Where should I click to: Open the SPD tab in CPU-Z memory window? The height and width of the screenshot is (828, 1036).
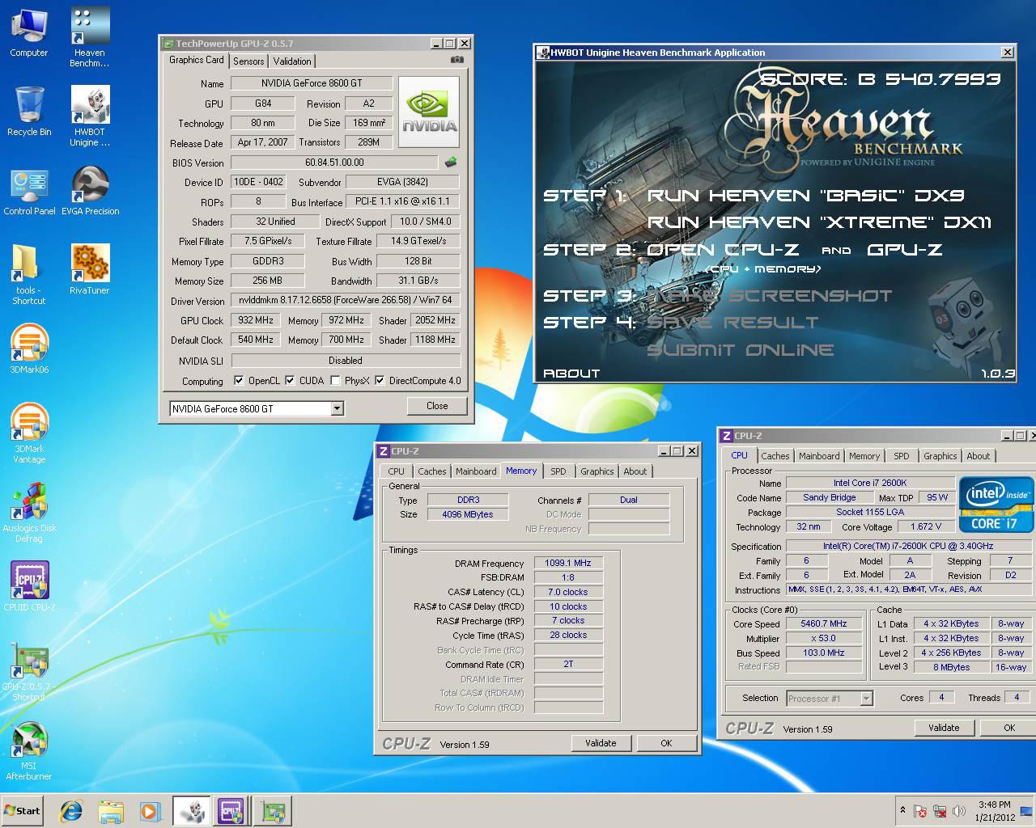tap(558, 471)
